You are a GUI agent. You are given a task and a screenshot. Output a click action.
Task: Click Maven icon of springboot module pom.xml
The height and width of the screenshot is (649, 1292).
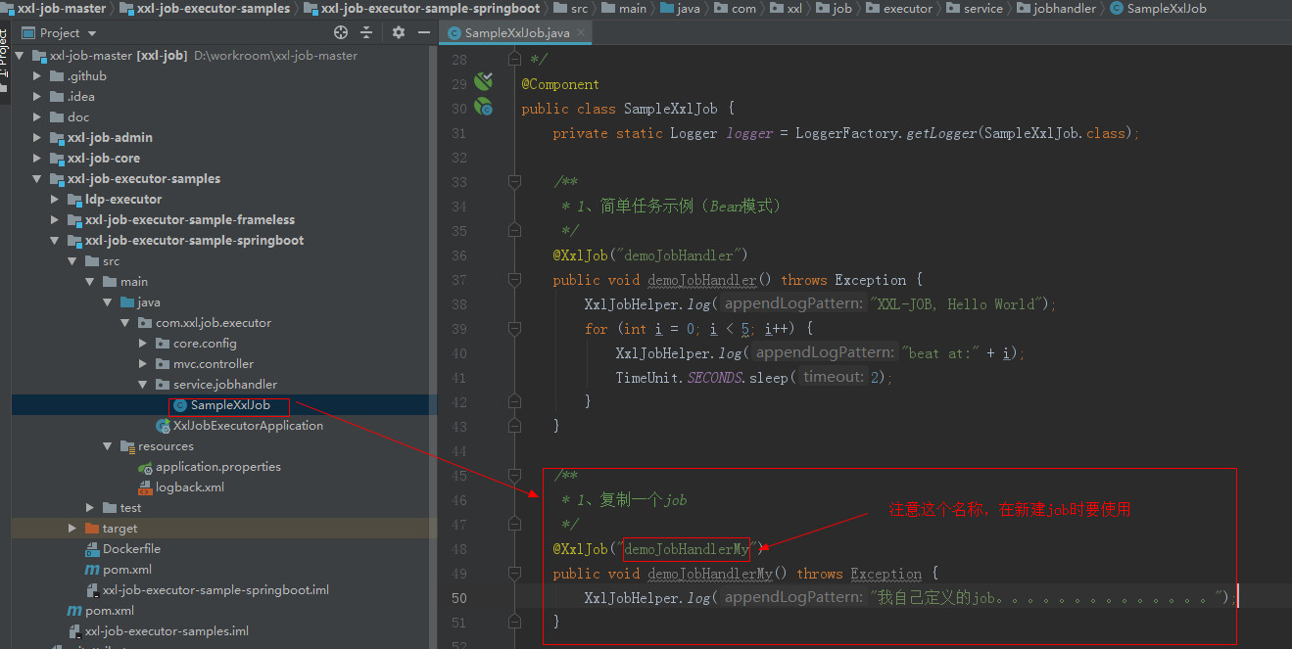[x=92, y=570]
